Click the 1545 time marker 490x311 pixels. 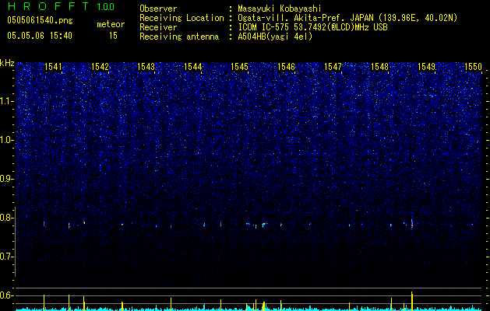pos(240,67)
